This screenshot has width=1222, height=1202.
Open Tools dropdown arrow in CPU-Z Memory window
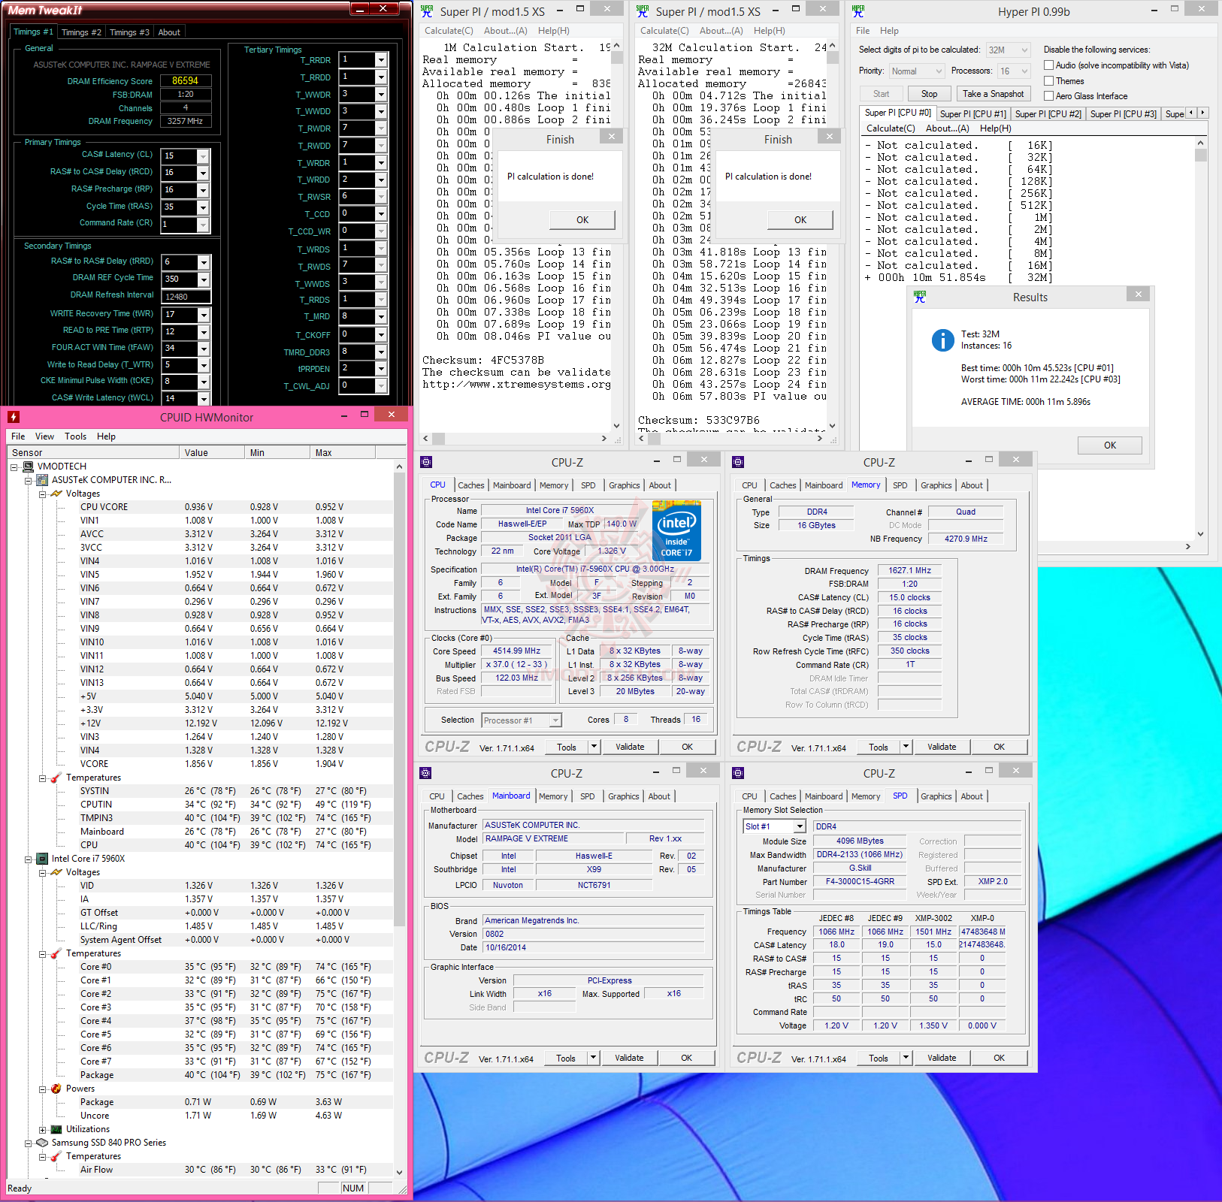point(906,747)
